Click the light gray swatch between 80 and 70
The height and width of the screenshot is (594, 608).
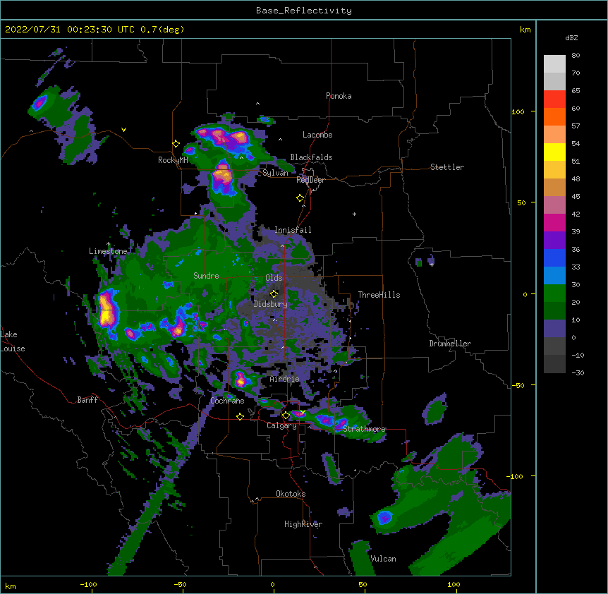coord(554,64)
